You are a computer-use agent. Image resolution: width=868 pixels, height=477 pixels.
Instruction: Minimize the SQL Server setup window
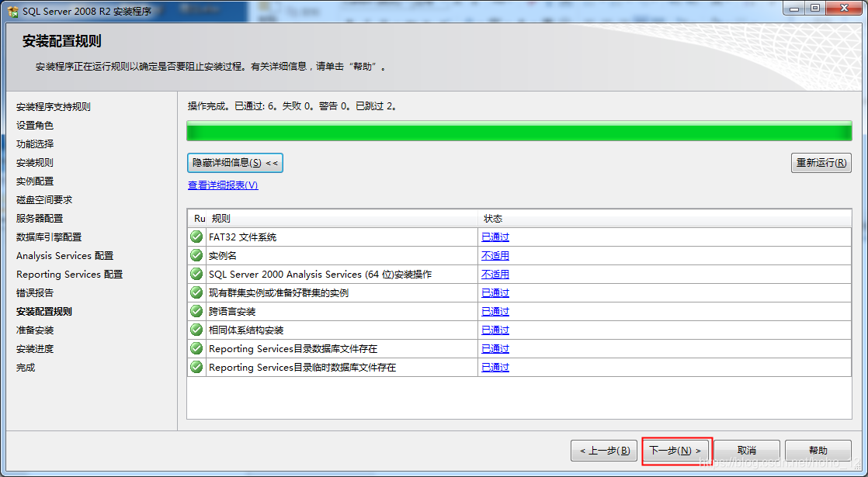tap(795, 8)
